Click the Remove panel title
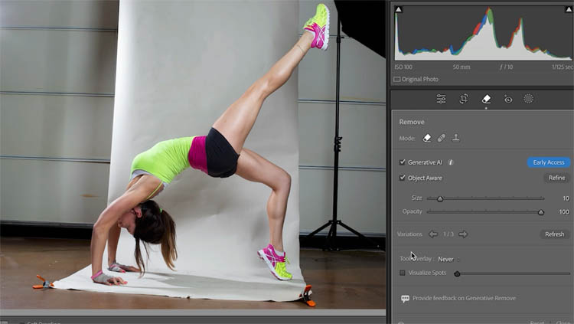This screenshot has width=574, height=324. coord(412,122)
